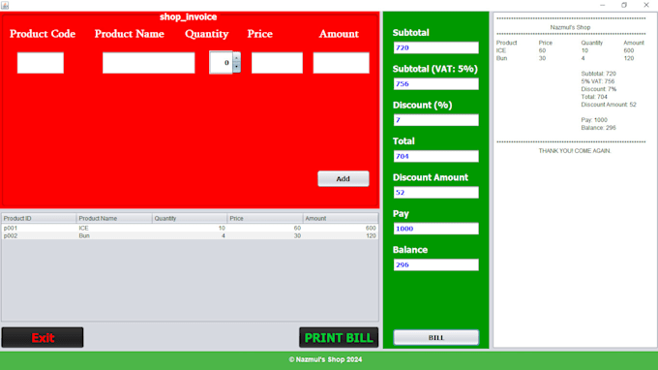The image size is (658, 370).
Task: Click 'Subtotal: 720' line in receipt
Action: 598,74
